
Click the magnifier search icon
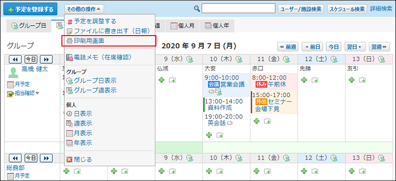(197, 8)
